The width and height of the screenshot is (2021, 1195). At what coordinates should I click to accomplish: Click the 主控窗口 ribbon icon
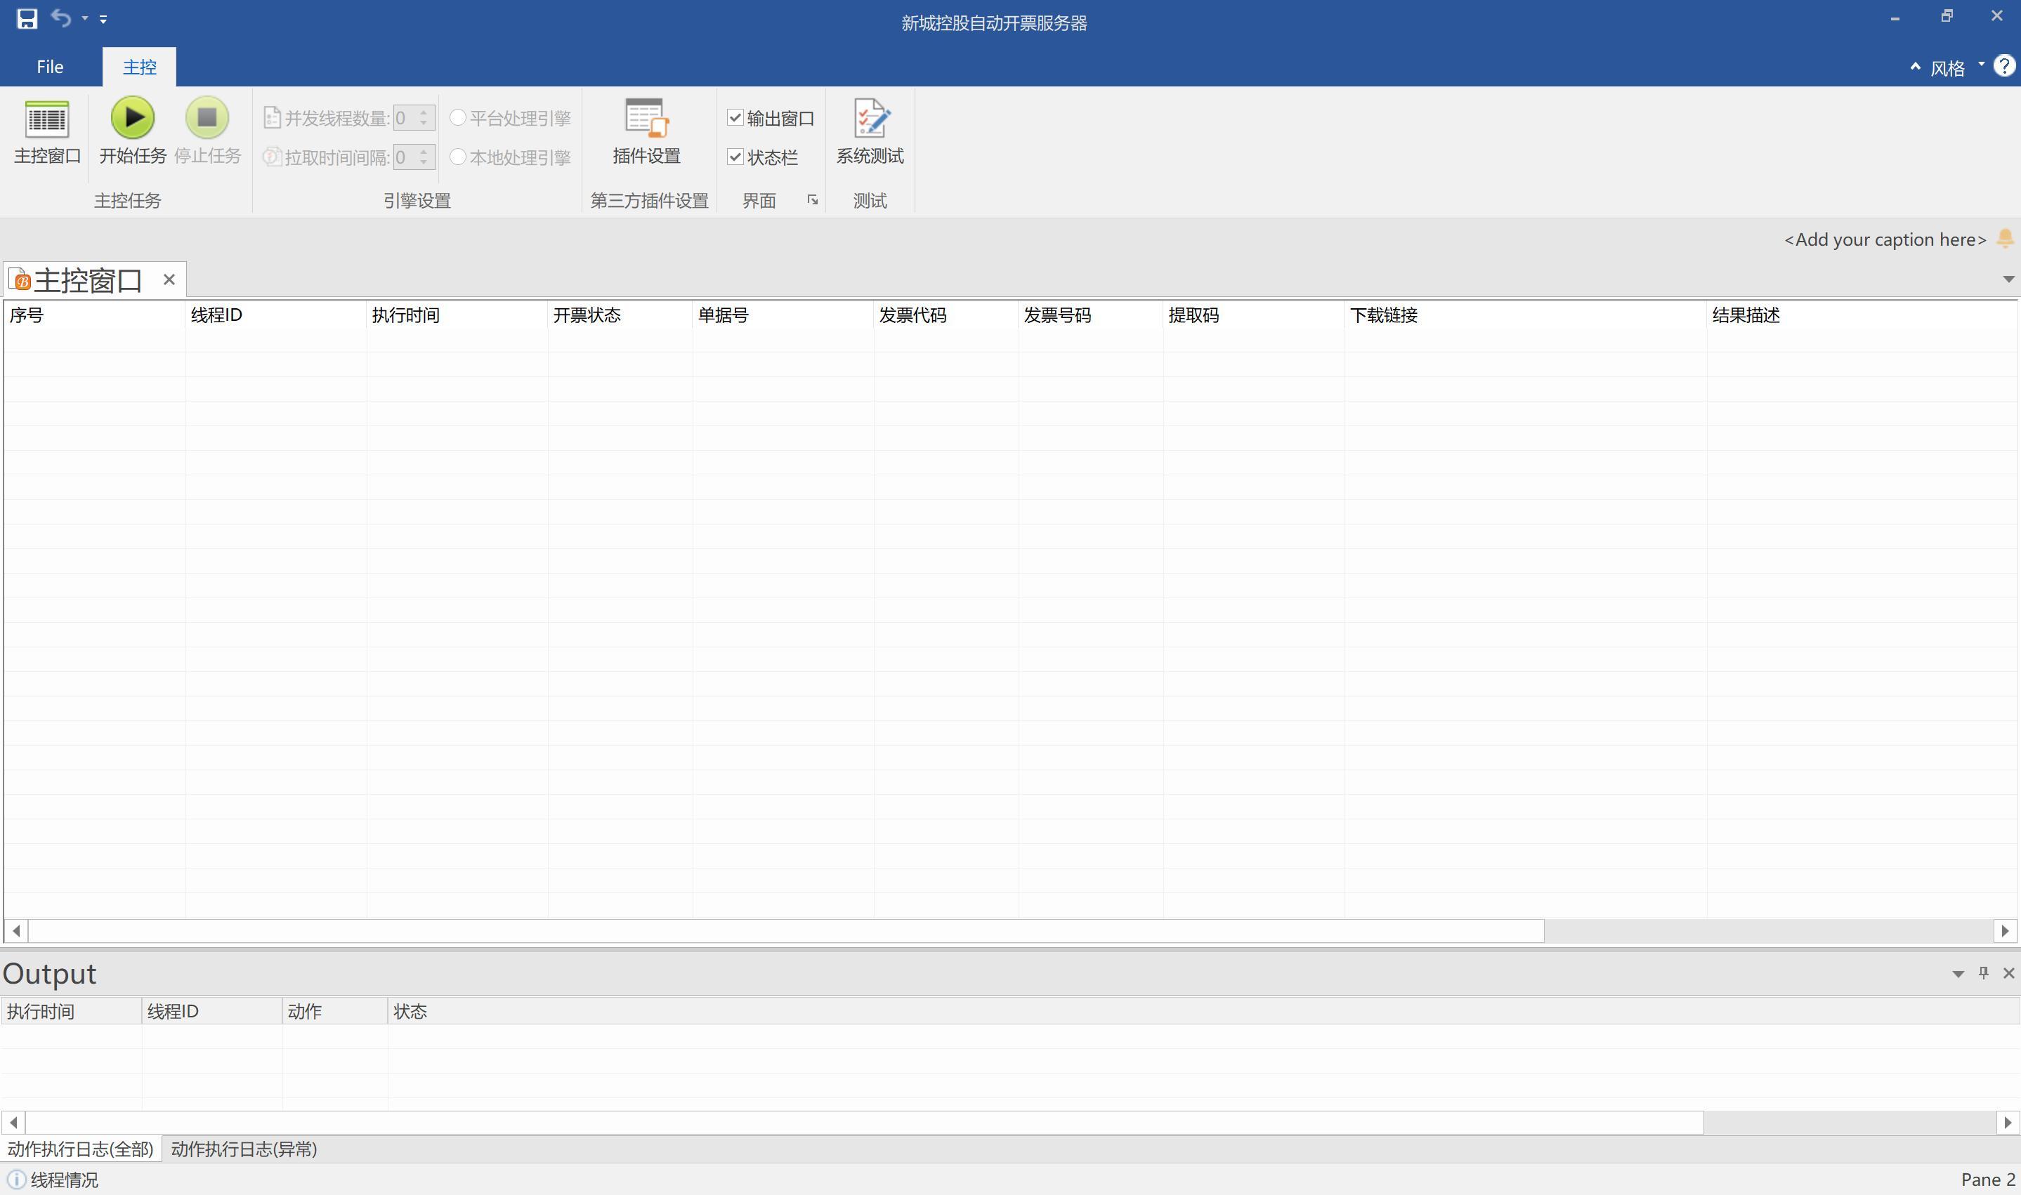47,133
